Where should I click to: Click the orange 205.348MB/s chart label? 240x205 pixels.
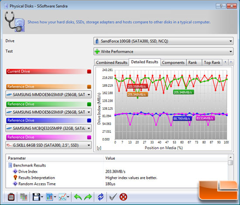(137, 95)
